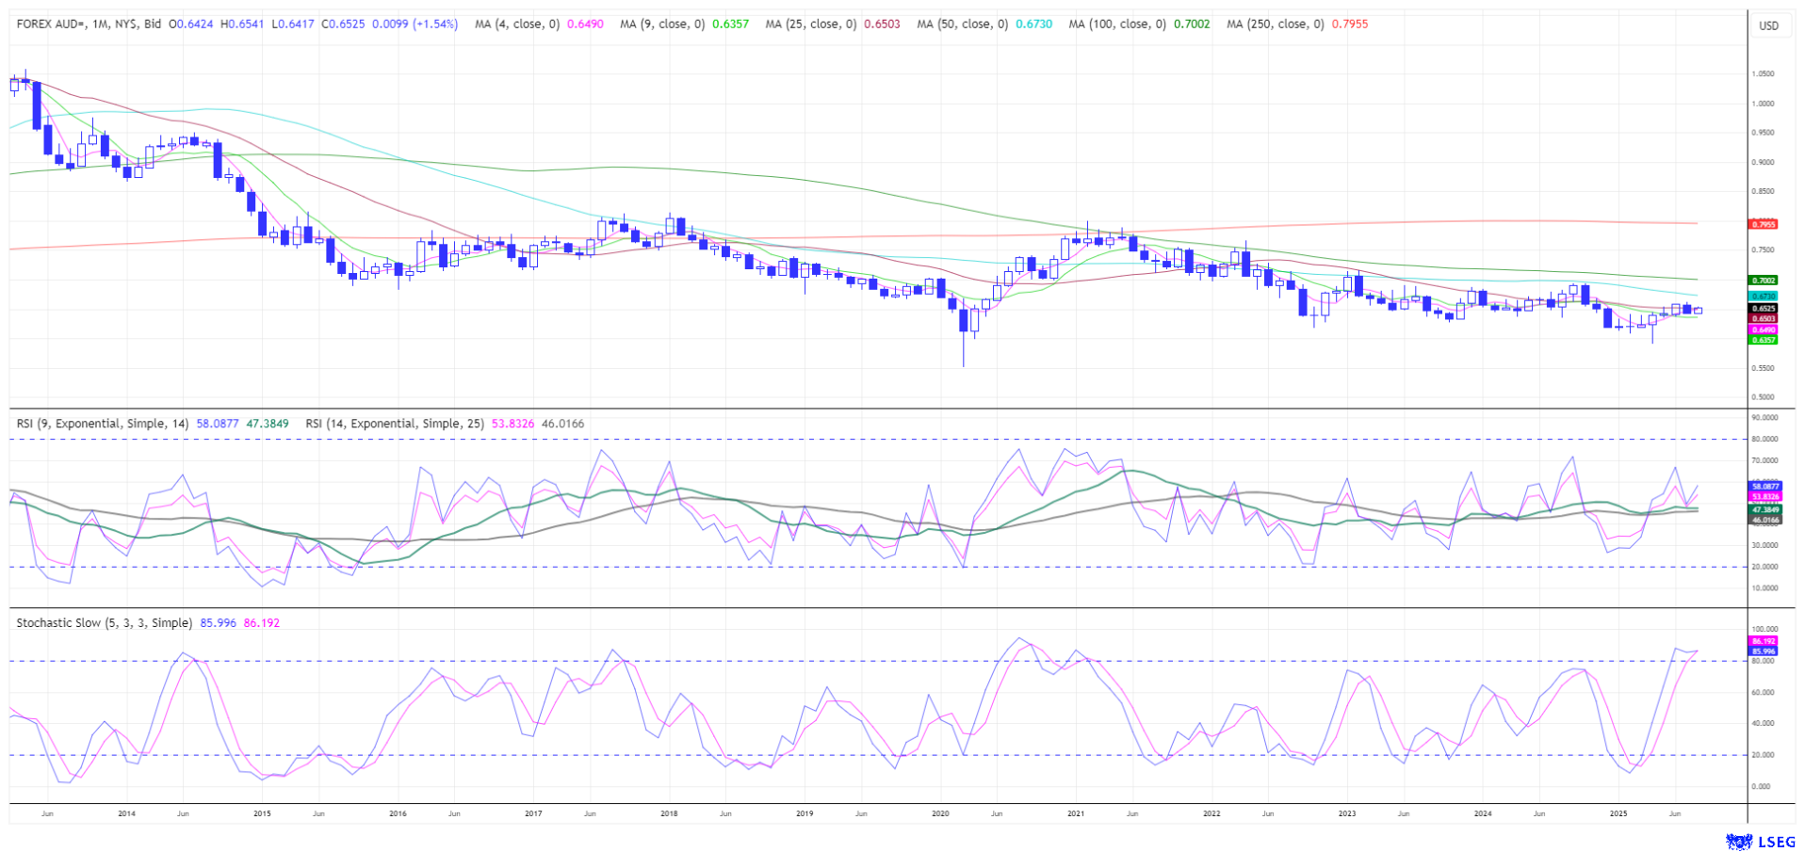Click the blue 58.0877 RSI value tag
The image size is (1805, 852).
[1764, 486]
